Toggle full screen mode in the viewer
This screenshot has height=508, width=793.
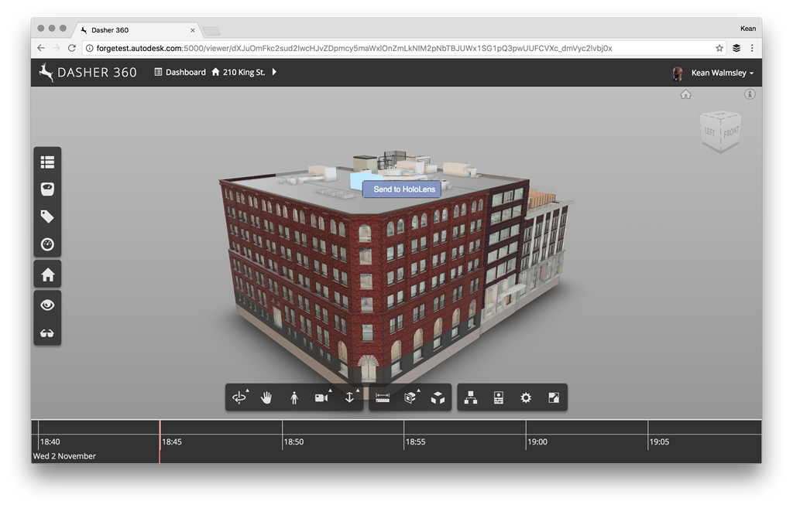click(554, 397)
